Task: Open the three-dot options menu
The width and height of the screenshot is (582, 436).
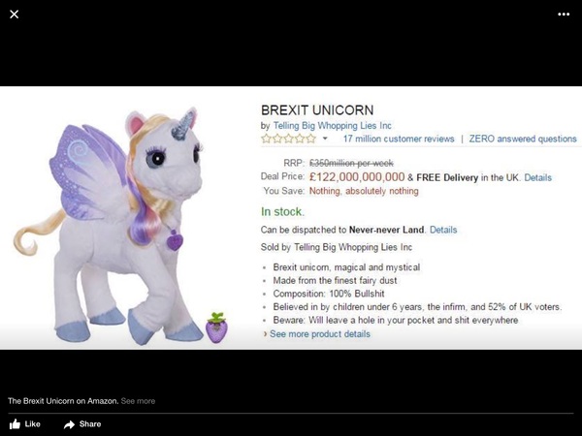Action: pos(564,15)
